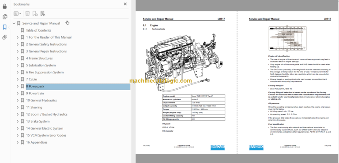
Task: Click the 'Shell Rimula R4L 15W-40' text
Action: [281, 88]
